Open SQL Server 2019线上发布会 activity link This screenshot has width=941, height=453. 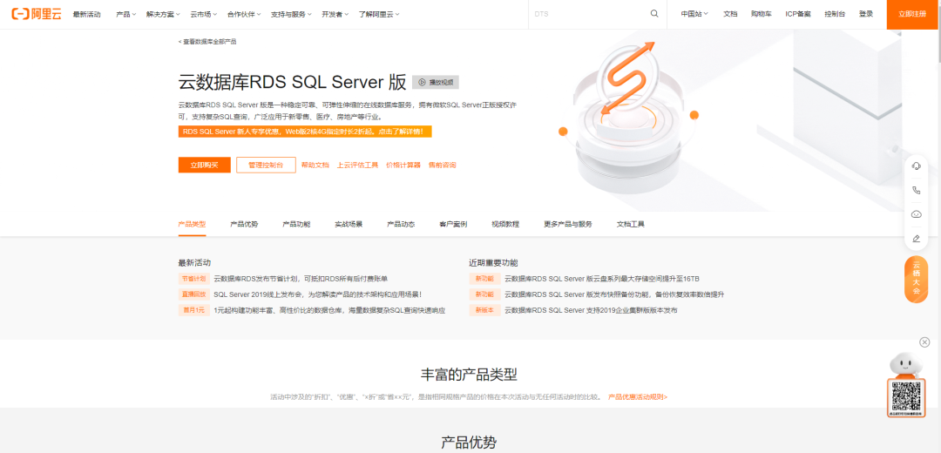click(318, 294)
